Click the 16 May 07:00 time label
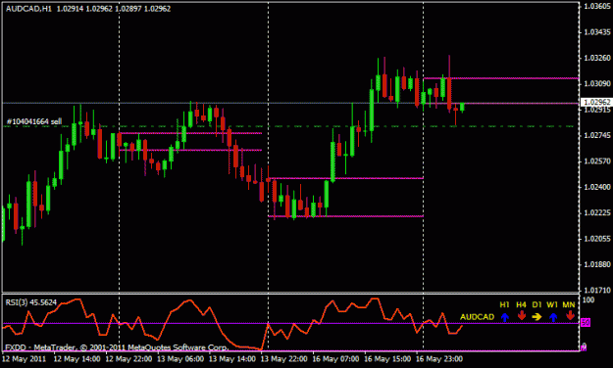The width and height of the screenshot is (613, 368). (335, 358)
